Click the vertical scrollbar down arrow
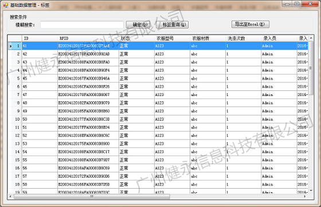The image size is (321, 207). [311, 190]
